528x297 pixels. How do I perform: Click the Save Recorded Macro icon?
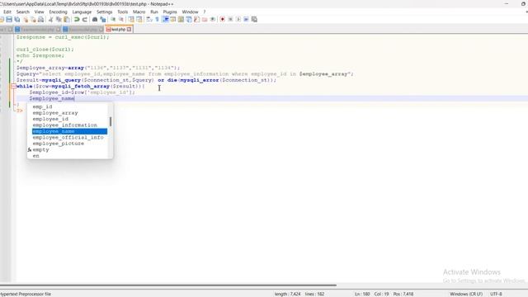click(x=254, y=20)
